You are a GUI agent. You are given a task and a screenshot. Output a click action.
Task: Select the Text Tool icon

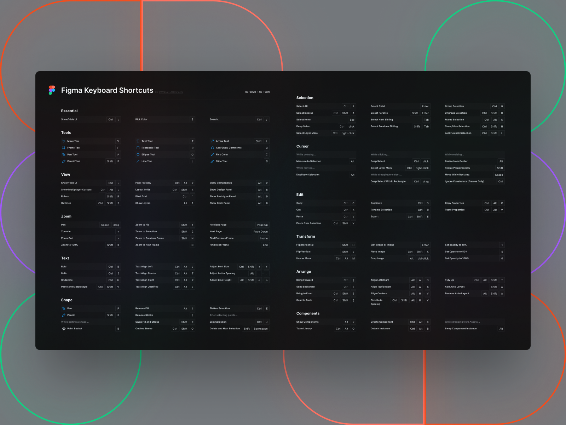138,141
